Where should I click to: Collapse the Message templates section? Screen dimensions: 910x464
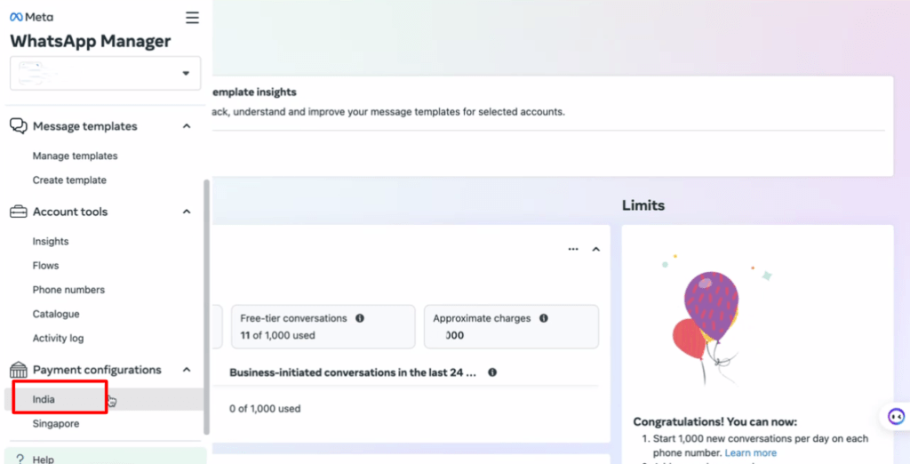pyautogui.click(x=187, y=126)
